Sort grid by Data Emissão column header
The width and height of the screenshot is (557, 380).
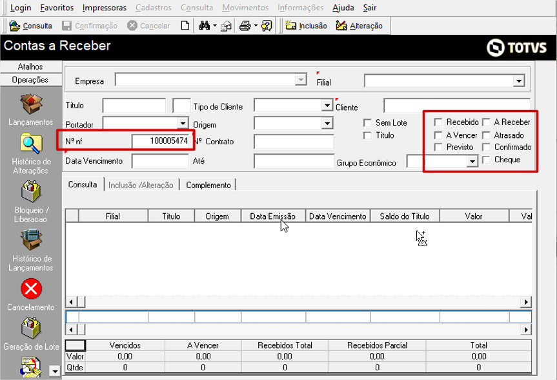click(273, 216)
